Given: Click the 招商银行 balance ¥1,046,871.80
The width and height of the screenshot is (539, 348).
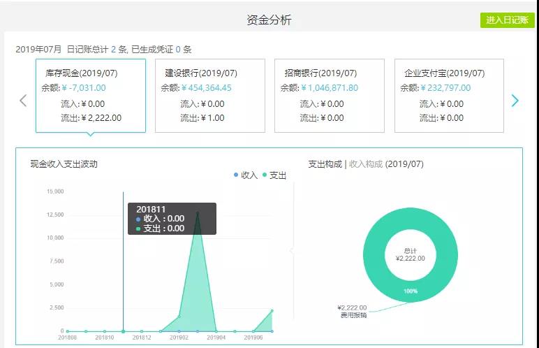Looking at the screenshot, I should (330, 88).
